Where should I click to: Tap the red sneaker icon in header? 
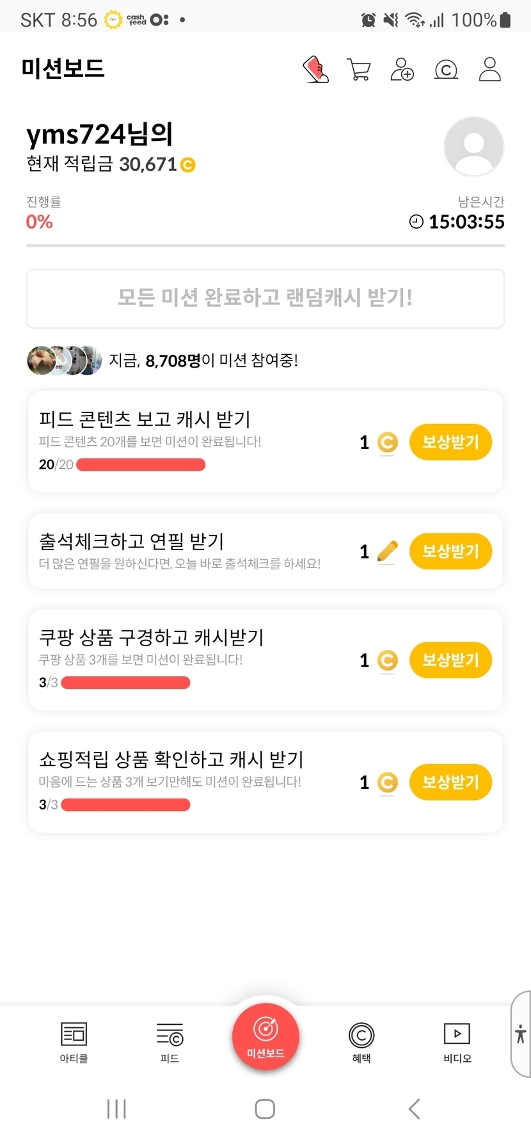(x=315, y=69)
